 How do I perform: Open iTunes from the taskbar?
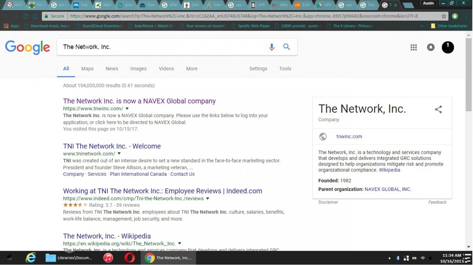point(108,258)
